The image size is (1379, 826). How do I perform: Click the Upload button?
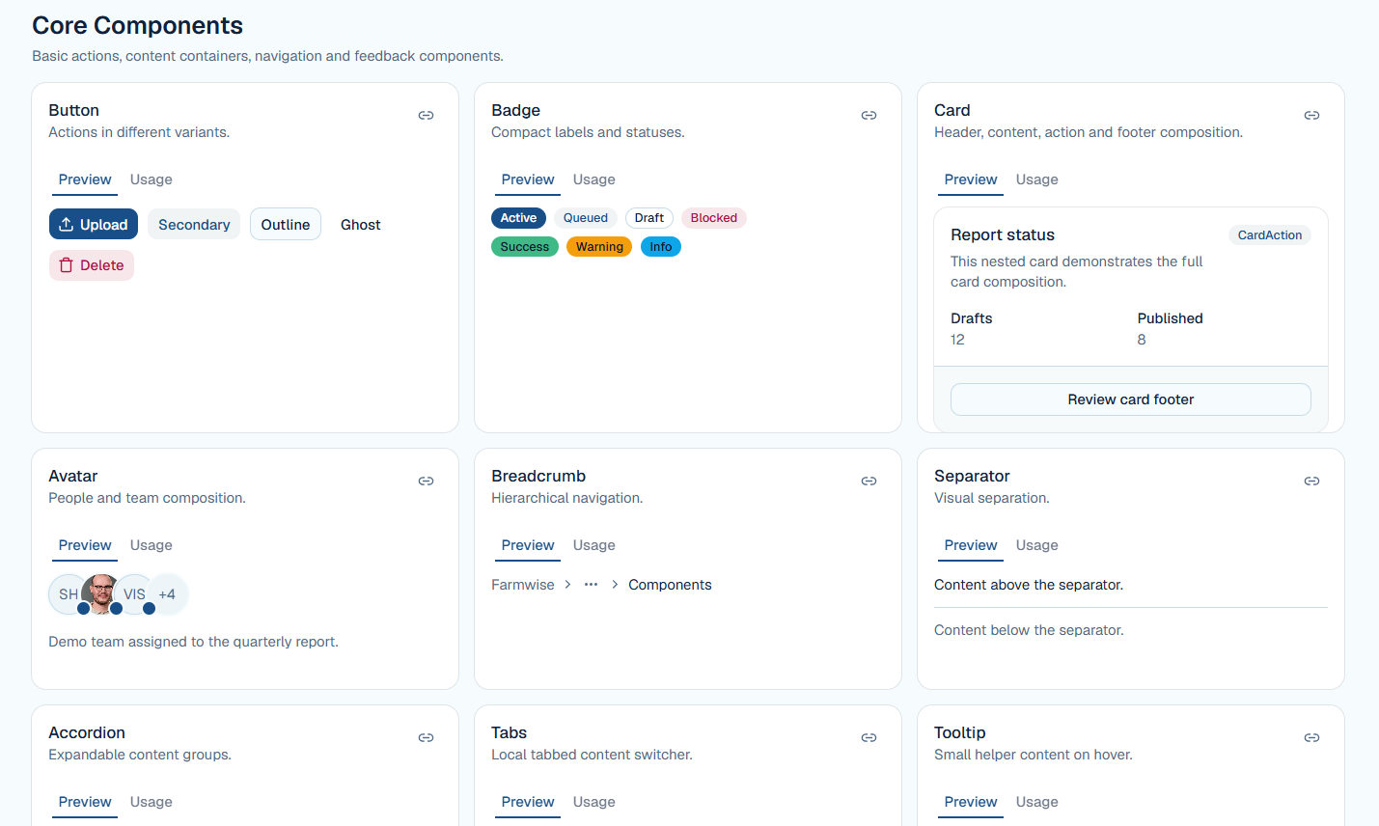click(x=94, y=224)
